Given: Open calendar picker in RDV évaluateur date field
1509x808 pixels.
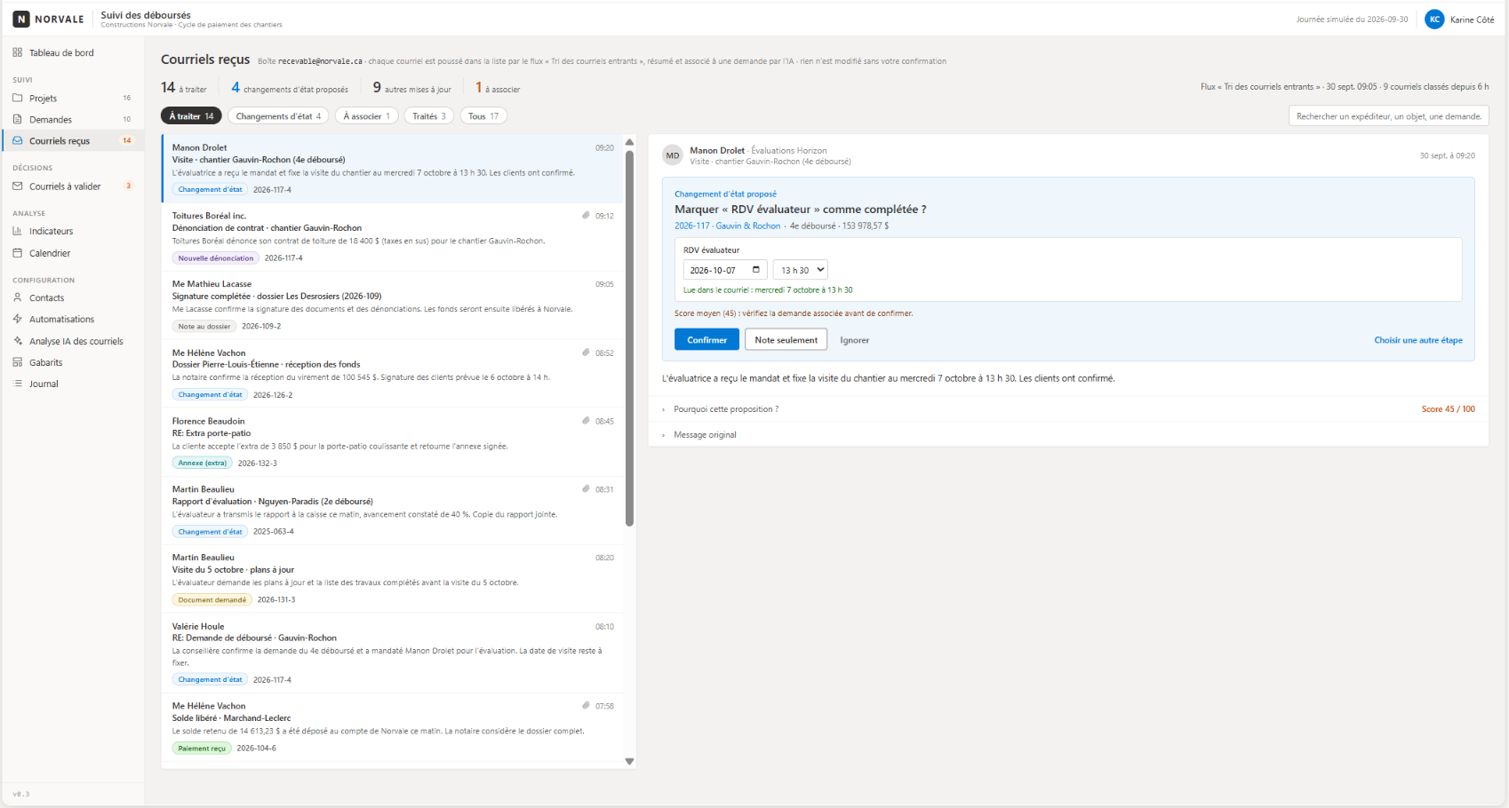Looking at the screenshot, I should [756, 270].
